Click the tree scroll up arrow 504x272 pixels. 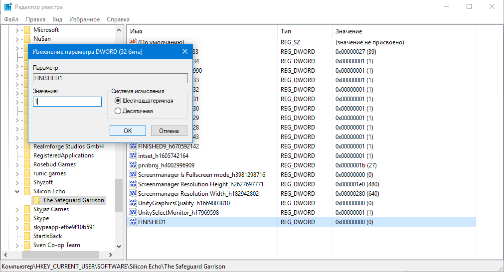click(x=119, y=30)
